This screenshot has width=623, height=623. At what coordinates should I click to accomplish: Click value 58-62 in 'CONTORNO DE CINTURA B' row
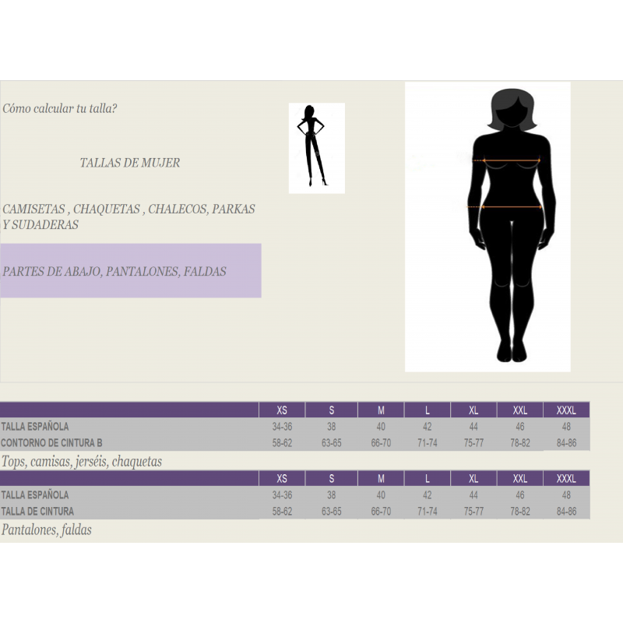(x=282, y=443)
